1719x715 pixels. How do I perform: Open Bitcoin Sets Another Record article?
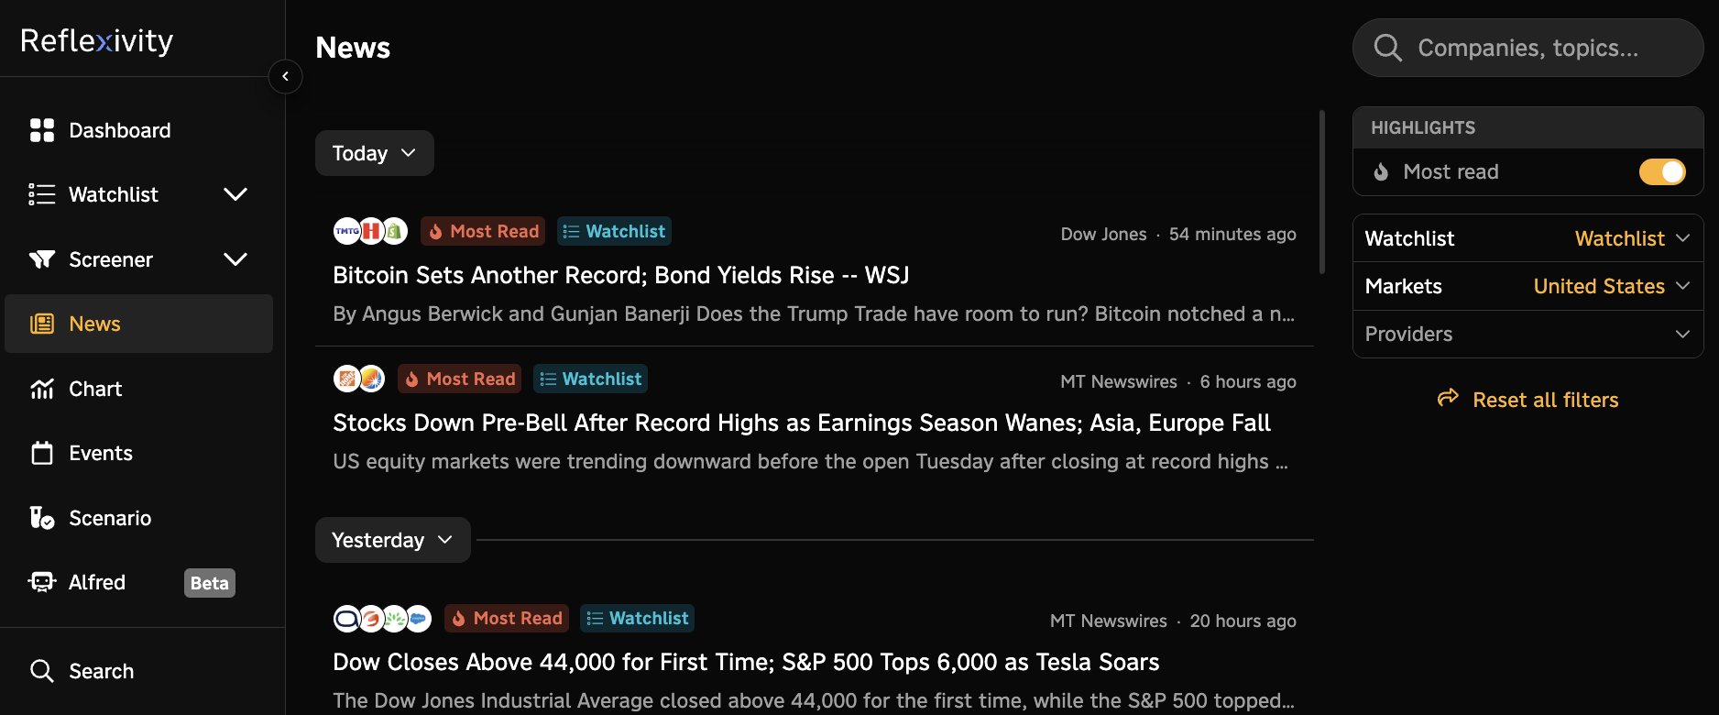pyautogui.click(x=621, y=275)
